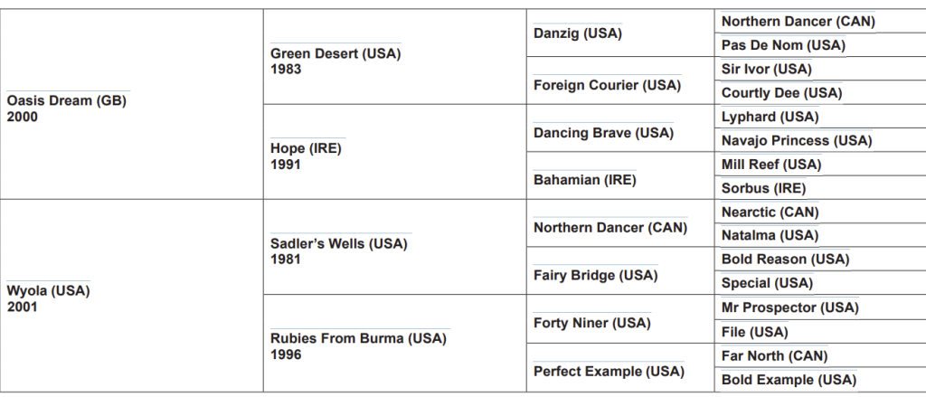Screen dimensions: 926x397
Task: Select Forty Niner (USA) entry
Action: (x=591, y=323)
